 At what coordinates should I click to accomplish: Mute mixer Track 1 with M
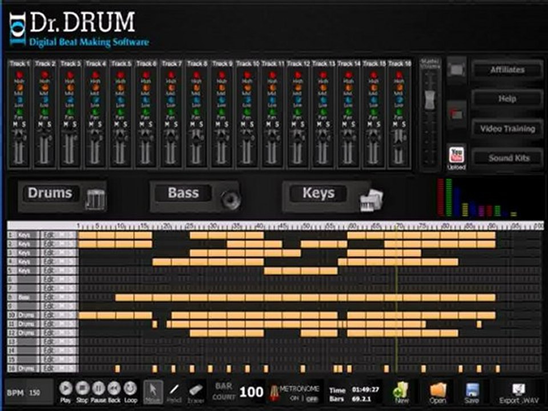[15, 124]
